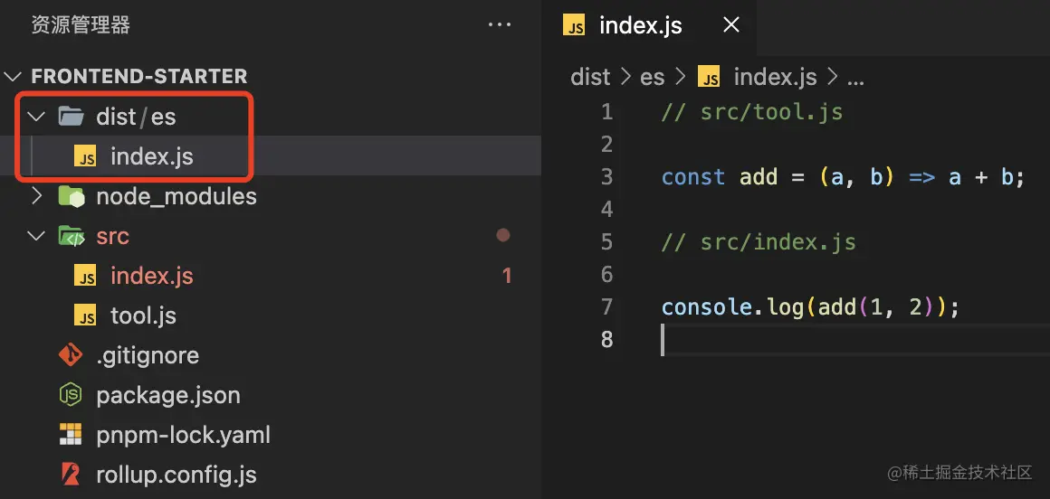
Task: Open index.js under dist/es
Action: click(x=152, y=156)
